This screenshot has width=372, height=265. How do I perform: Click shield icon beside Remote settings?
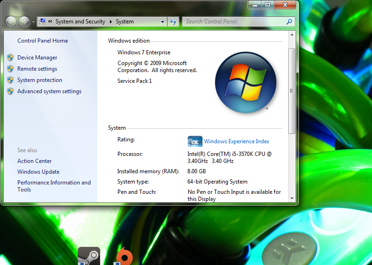pos(10,69)
